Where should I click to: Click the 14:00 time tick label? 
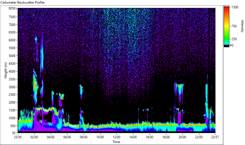pos(133,137)
